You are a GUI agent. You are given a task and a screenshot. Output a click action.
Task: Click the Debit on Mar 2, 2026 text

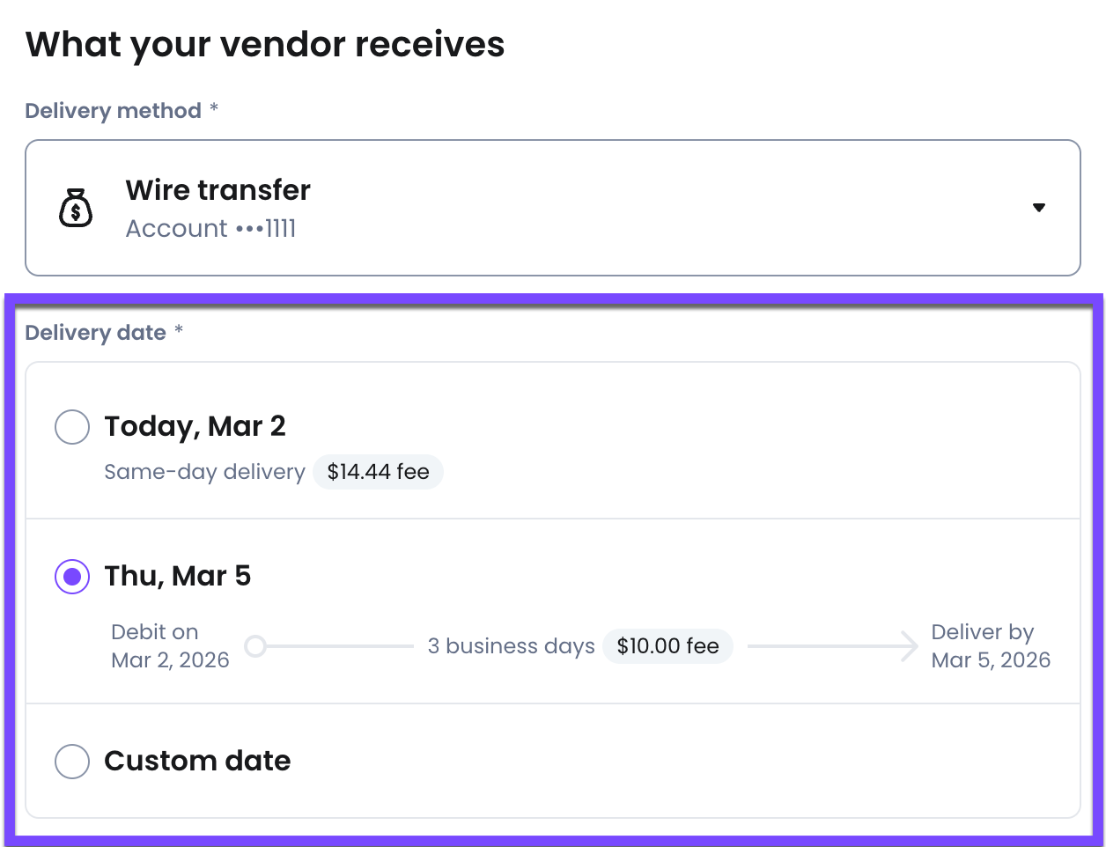tap(170, 646)
